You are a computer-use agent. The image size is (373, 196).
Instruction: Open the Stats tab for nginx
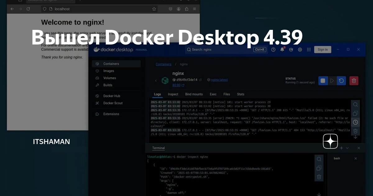240,94
